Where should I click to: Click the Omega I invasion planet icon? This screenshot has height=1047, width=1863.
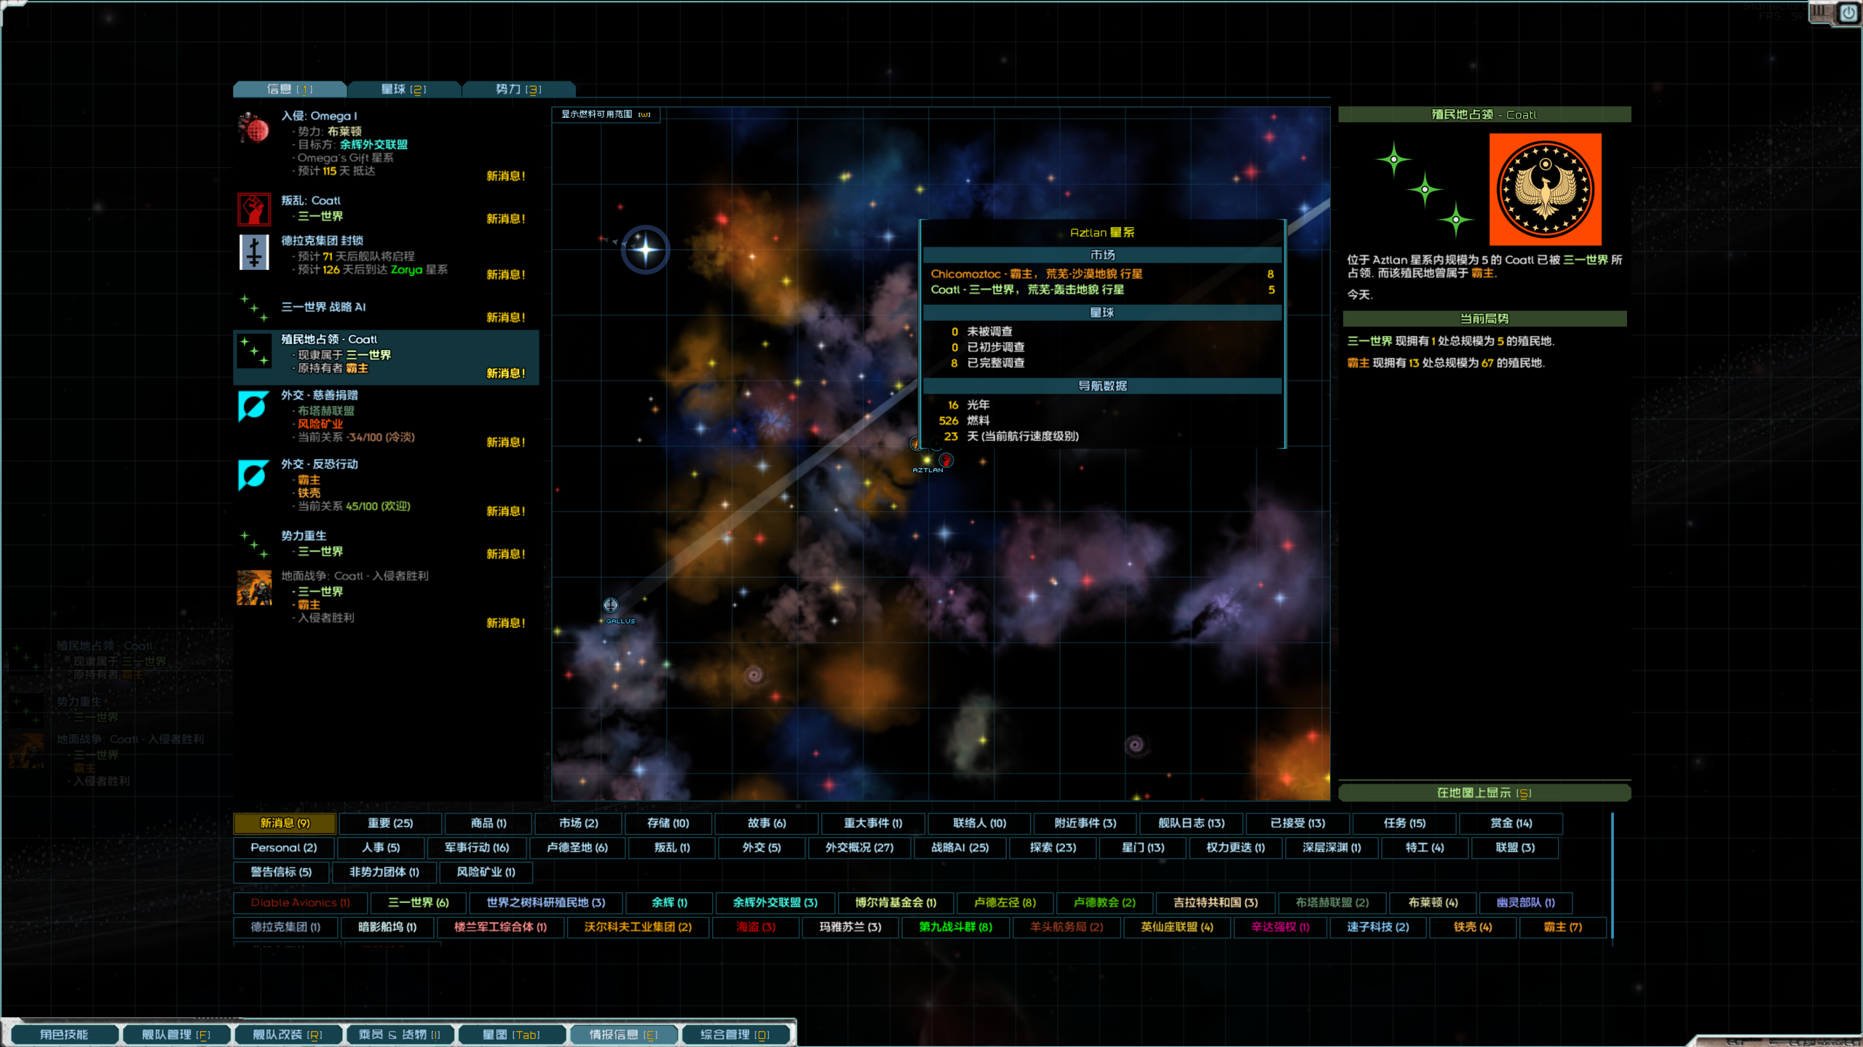pyautogui.click(x=253, y=129)
